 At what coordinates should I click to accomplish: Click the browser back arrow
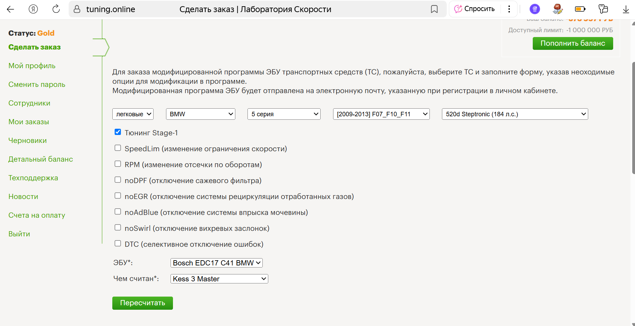[x=10, y=9]
